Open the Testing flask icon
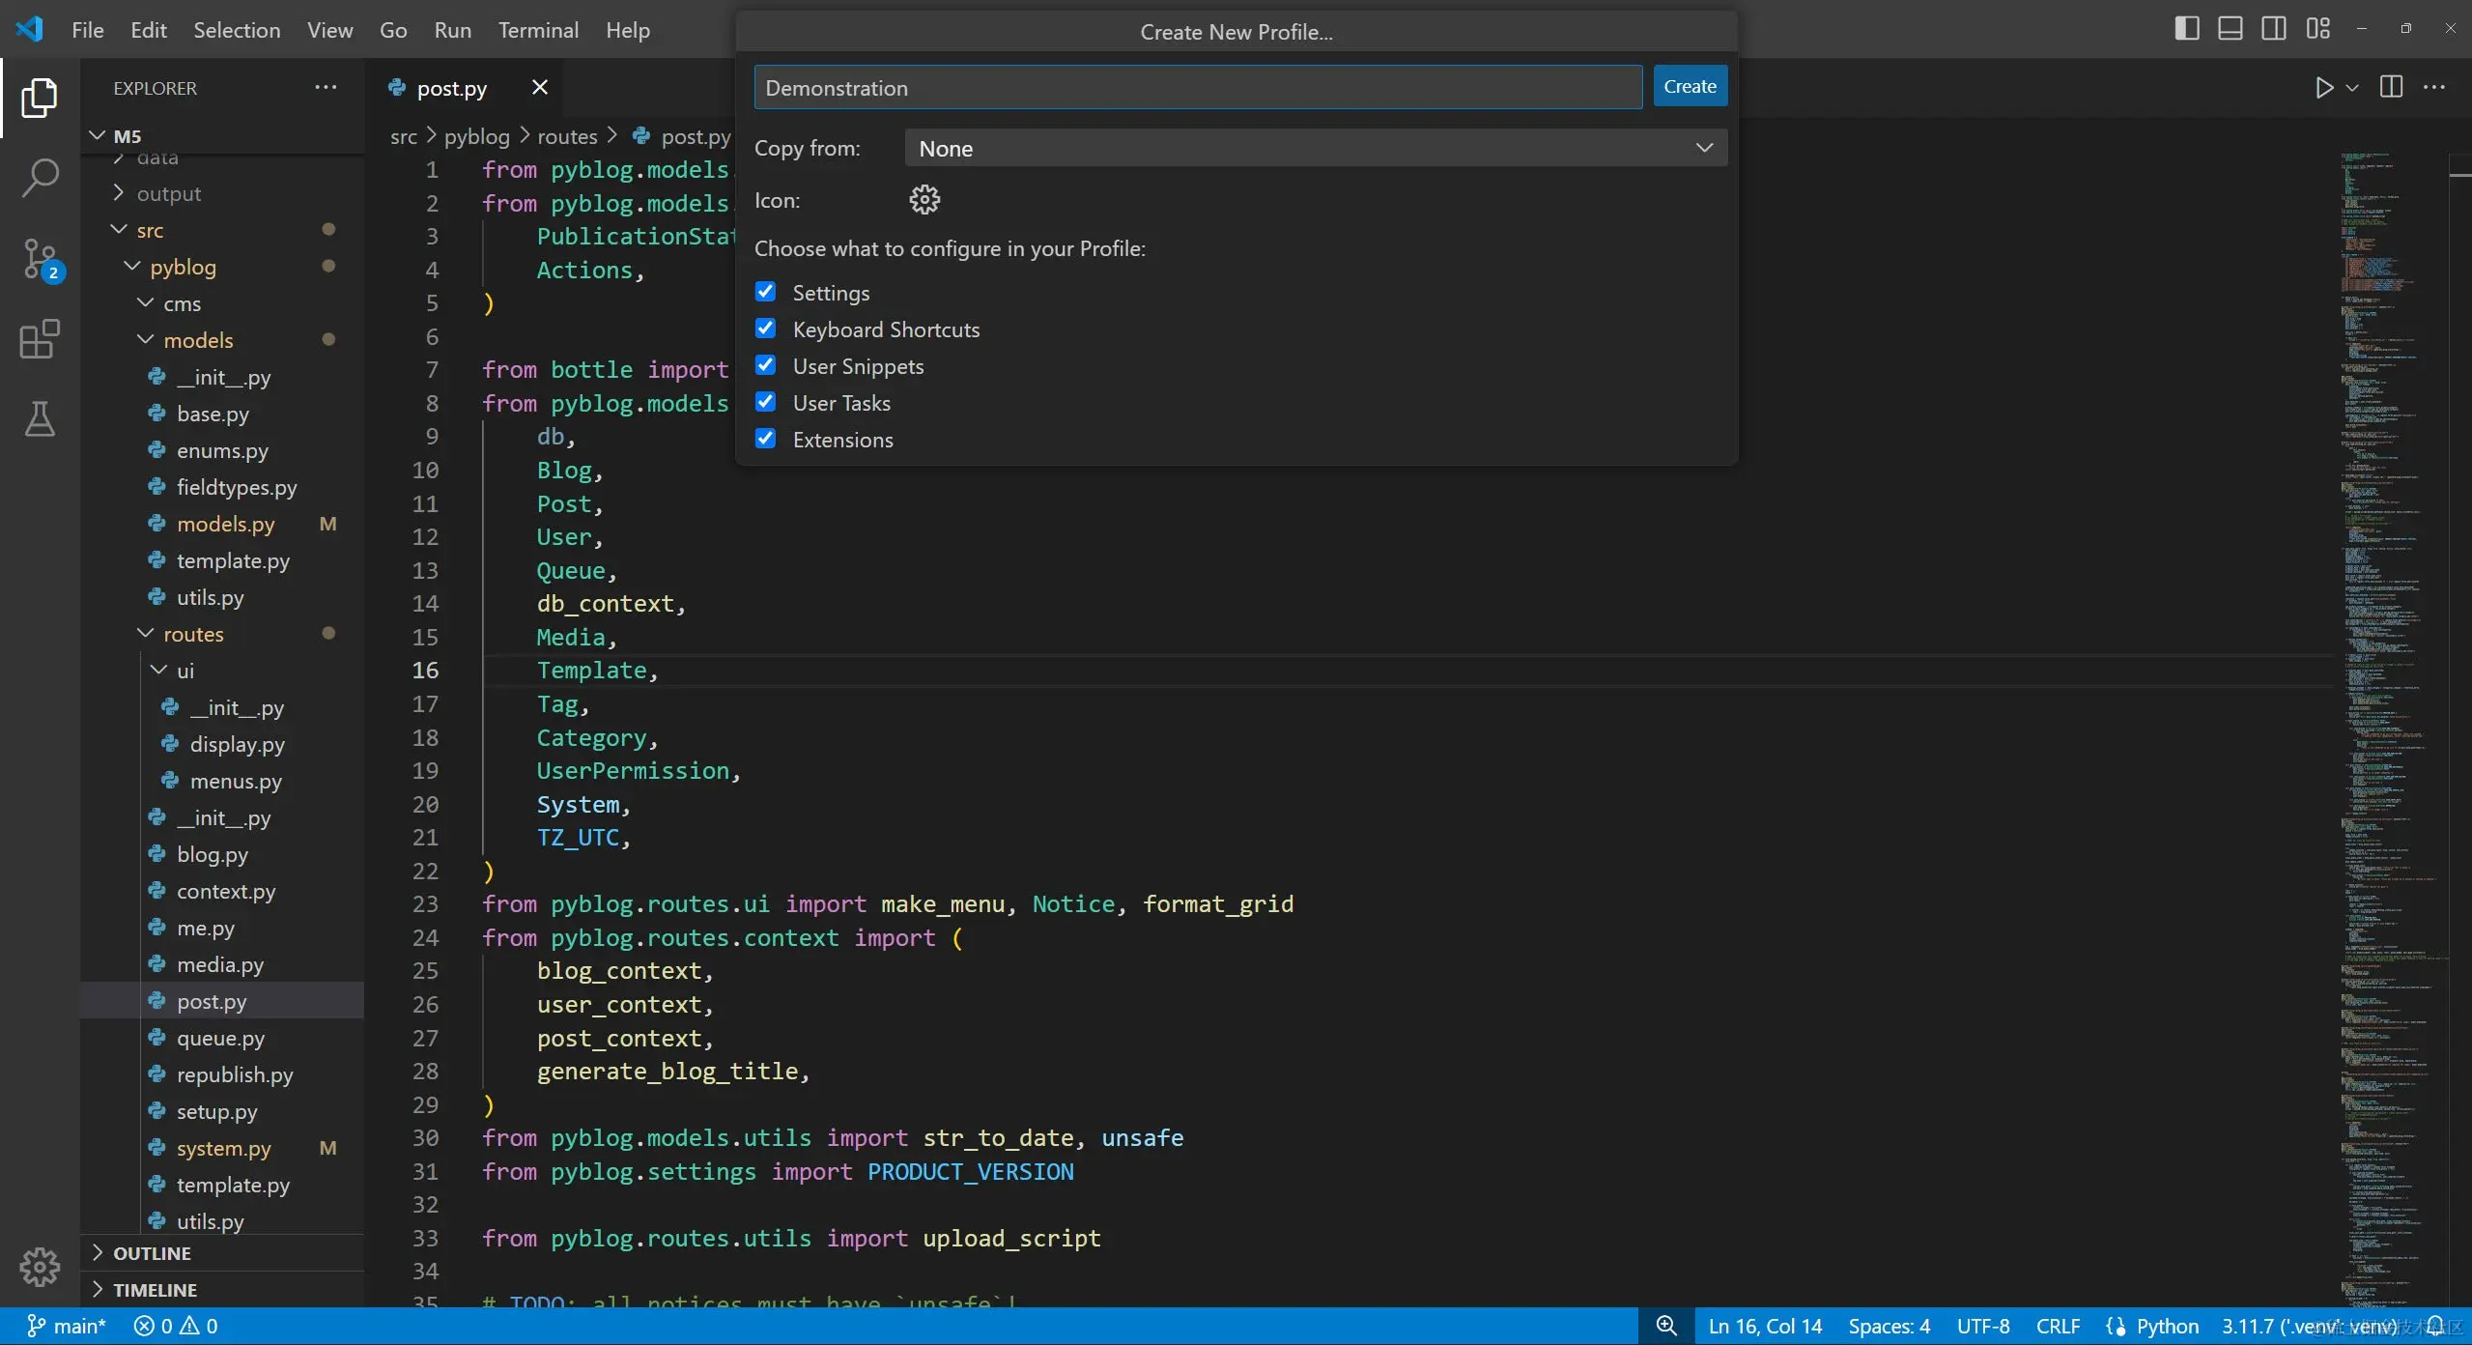This screenshot has width=2472, height=1345. tap(40, 419)
